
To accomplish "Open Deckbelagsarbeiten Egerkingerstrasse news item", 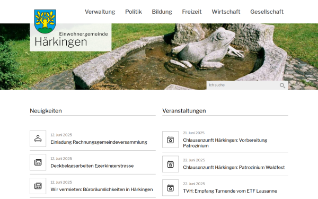I will click(92, 166).
